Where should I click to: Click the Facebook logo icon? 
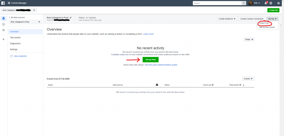[x=3, y=3]
